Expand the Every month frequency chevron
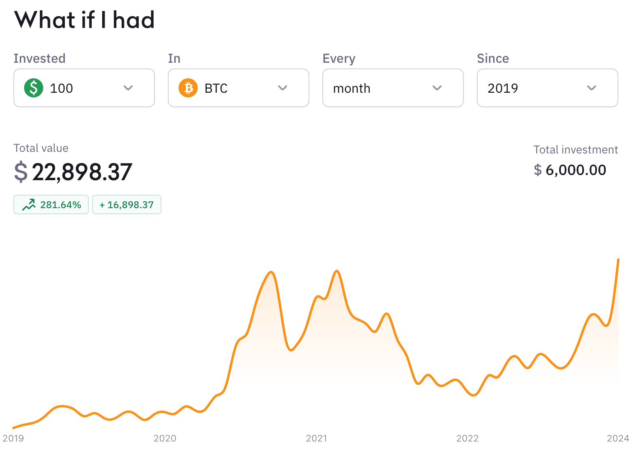Screen dimensions: 639x460 (x=437, y=88)
